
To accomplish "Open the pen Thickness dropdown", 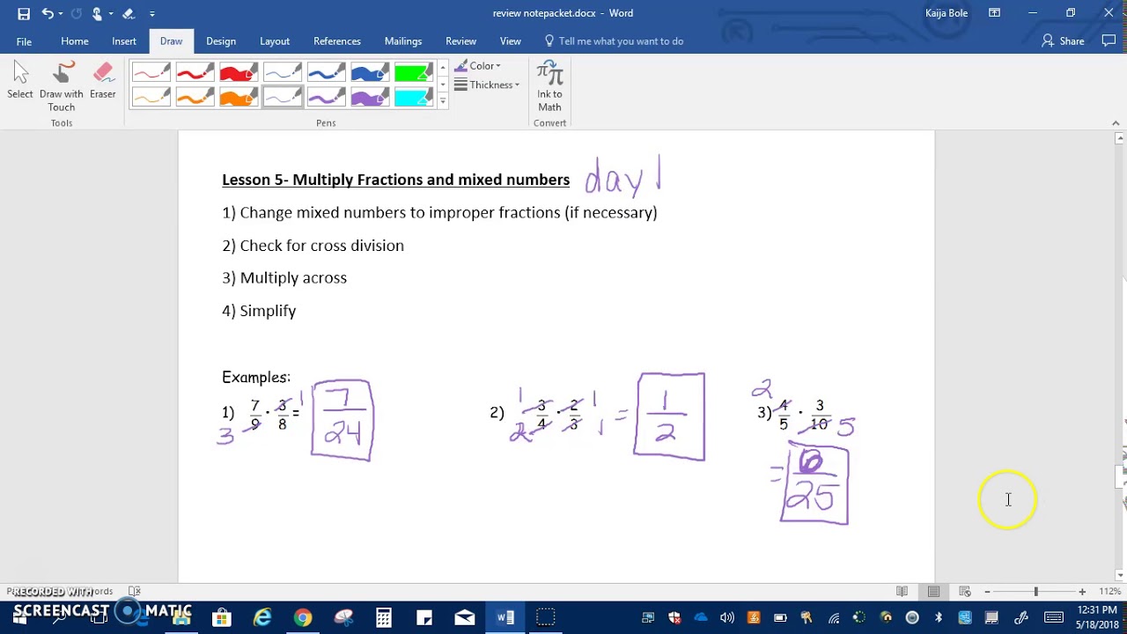I will click(487, 85).
